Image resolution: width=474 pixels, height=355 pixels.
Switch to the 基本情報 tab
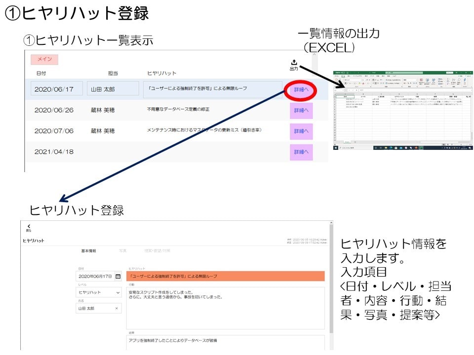click(x=88, y=251)
